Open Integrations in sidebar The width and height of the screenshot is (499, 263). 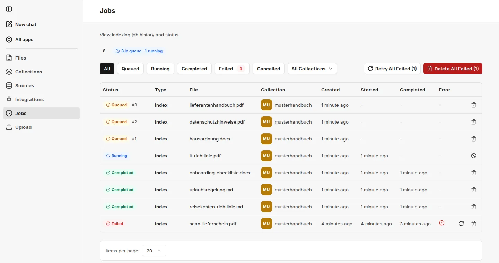41,99
